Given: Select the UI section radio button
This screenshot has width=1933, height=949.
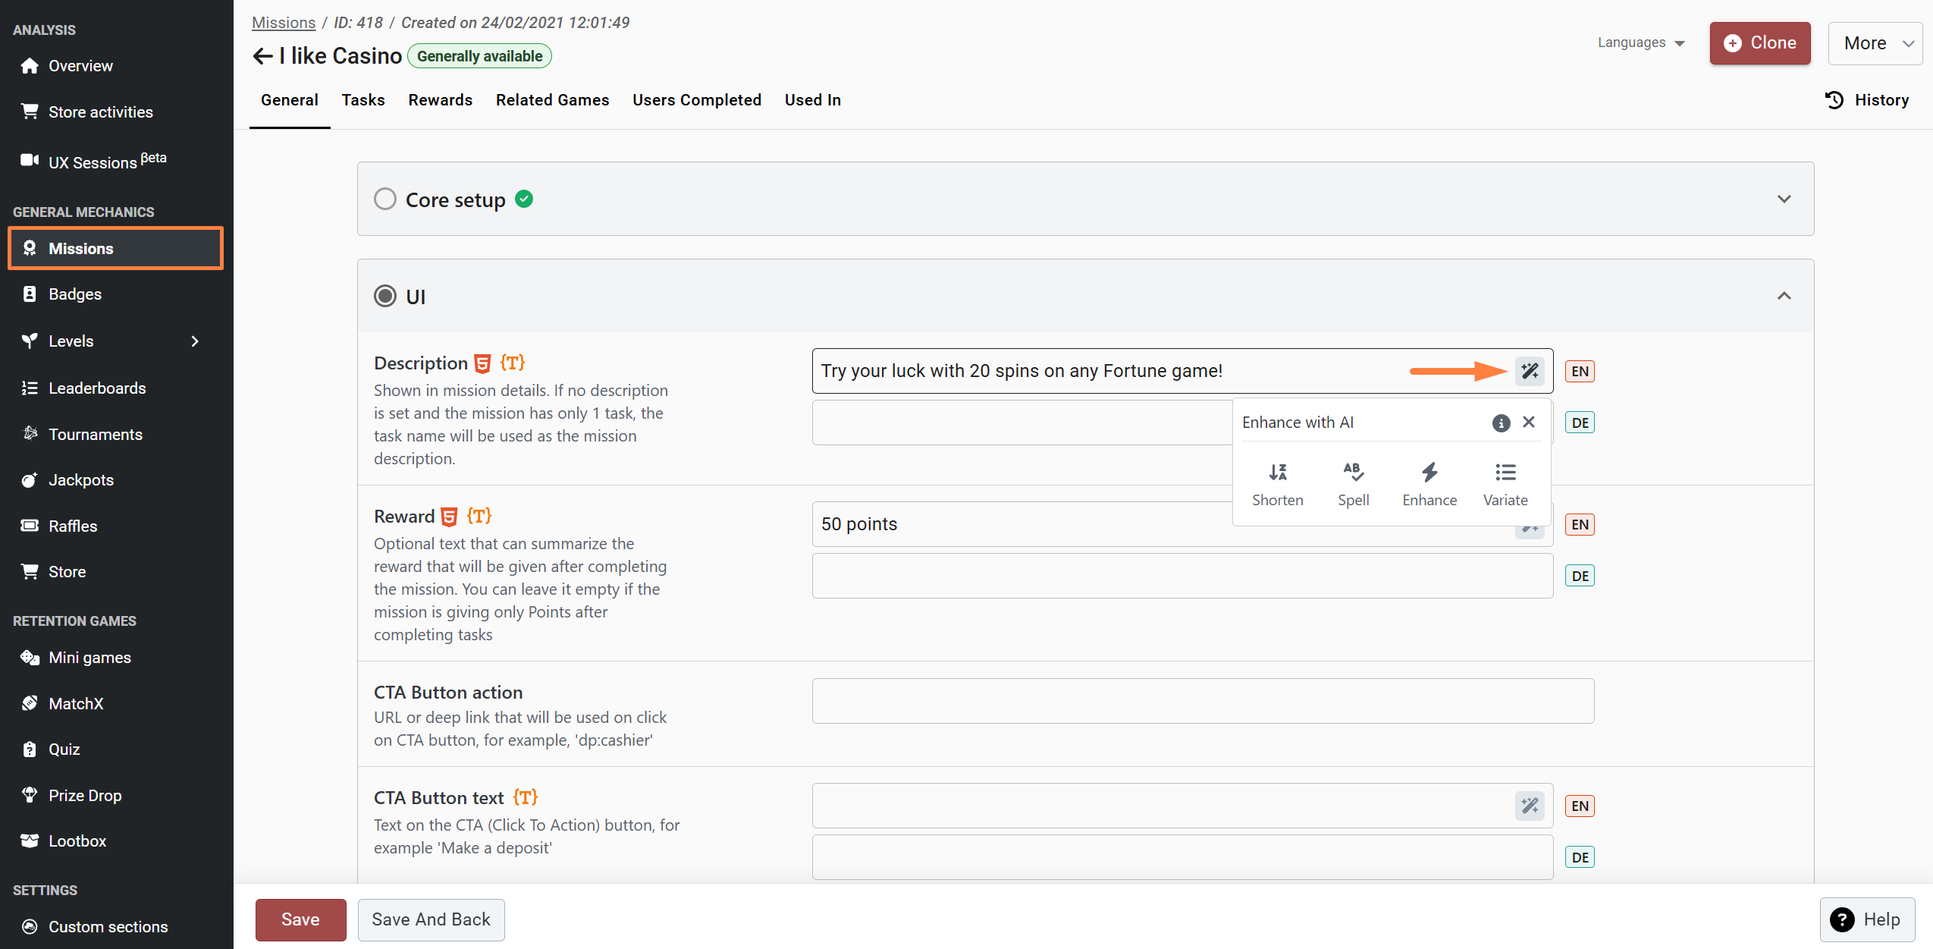Looking at the screenshot, I should coord(385,296).
